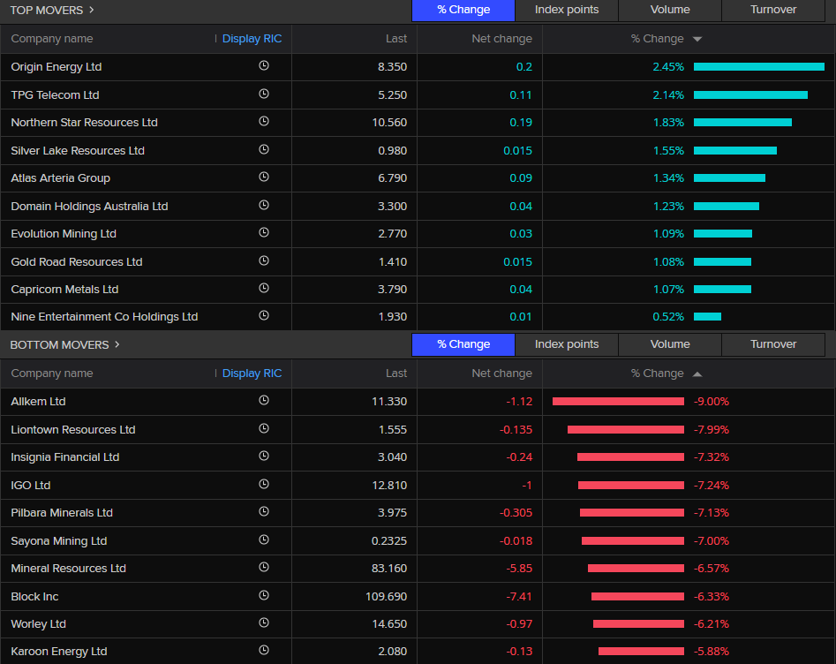Viewport: 836px width, 664px height.
Task: Click clock icon in Block Inc row
Action: [264, 595]
